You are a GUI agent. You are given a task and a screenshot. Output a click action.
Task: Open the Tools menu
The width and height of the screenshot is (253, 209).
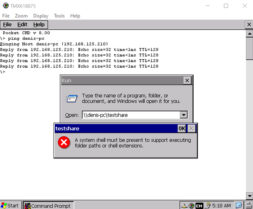pos(59,16)
